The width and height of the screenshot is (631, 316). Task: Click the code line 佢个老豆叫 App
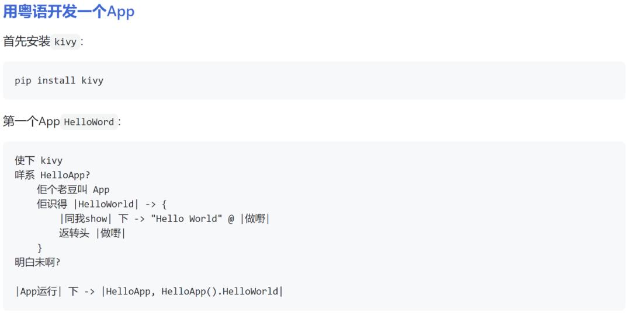coord(73,189)
